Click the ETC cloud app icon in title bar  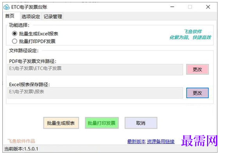coord(7,7)
